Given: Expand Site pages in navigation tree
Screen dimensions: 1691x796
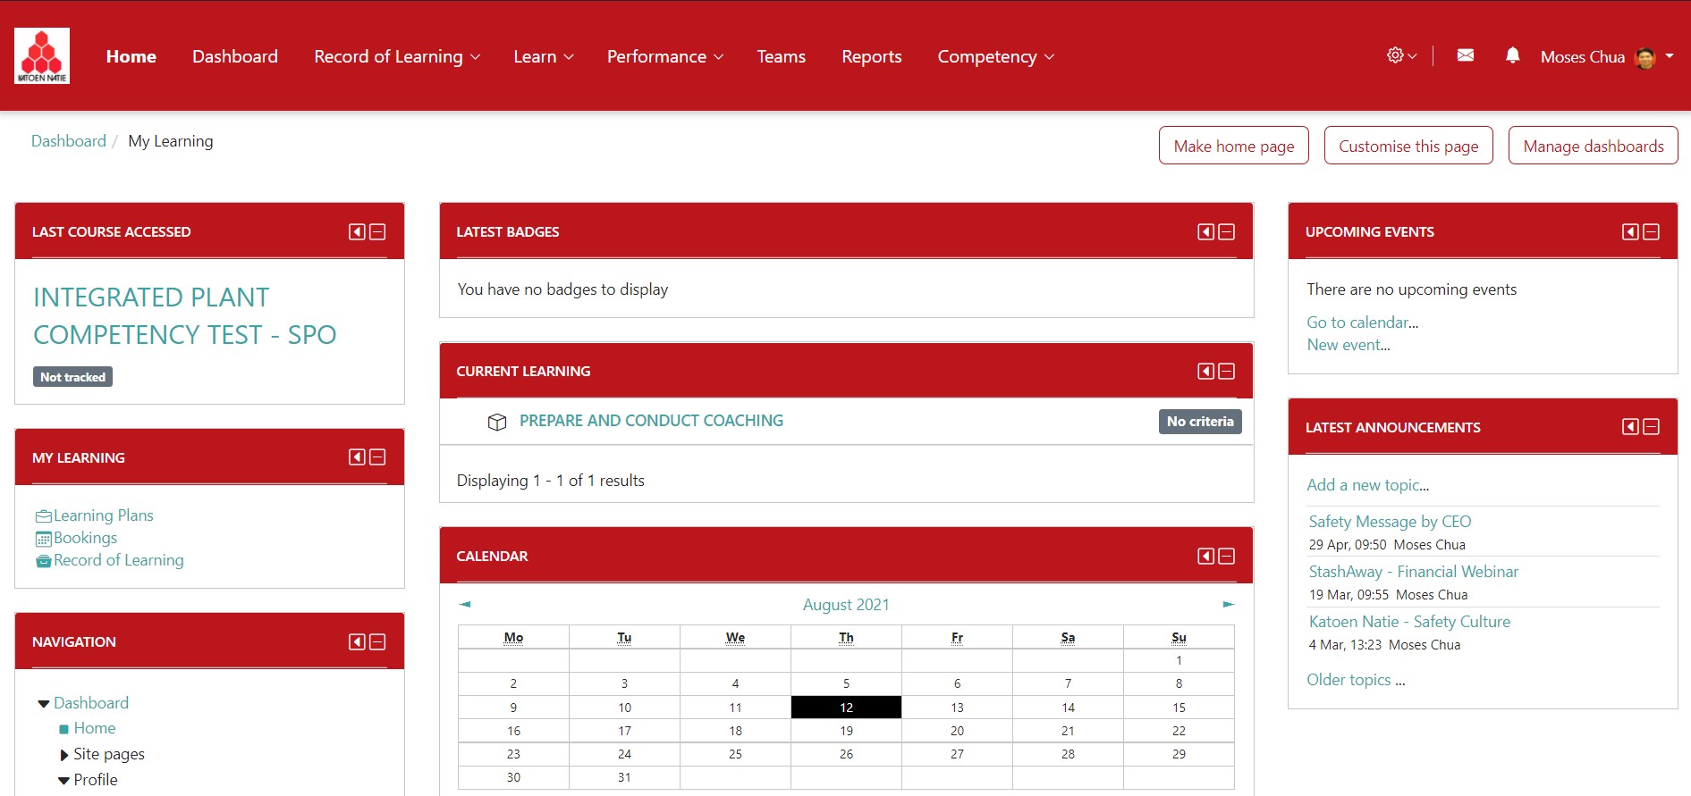Looking at the screenshot, I should pyautogui.click(x=64, y=755).
